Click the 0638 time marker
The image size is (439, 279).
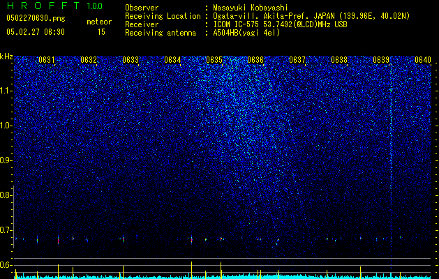click(x=339, y=60)
